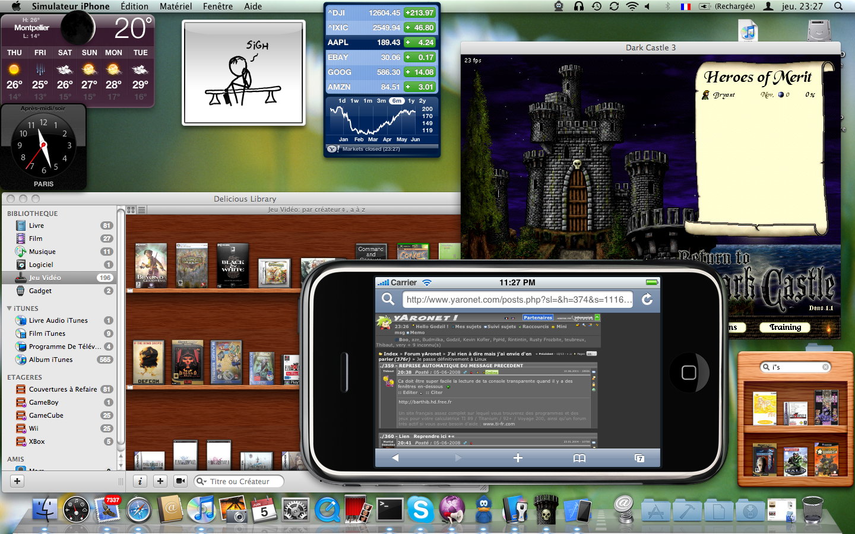Reload the page in iPhone Safari
The image size is (855, 534).
point(647,300)
